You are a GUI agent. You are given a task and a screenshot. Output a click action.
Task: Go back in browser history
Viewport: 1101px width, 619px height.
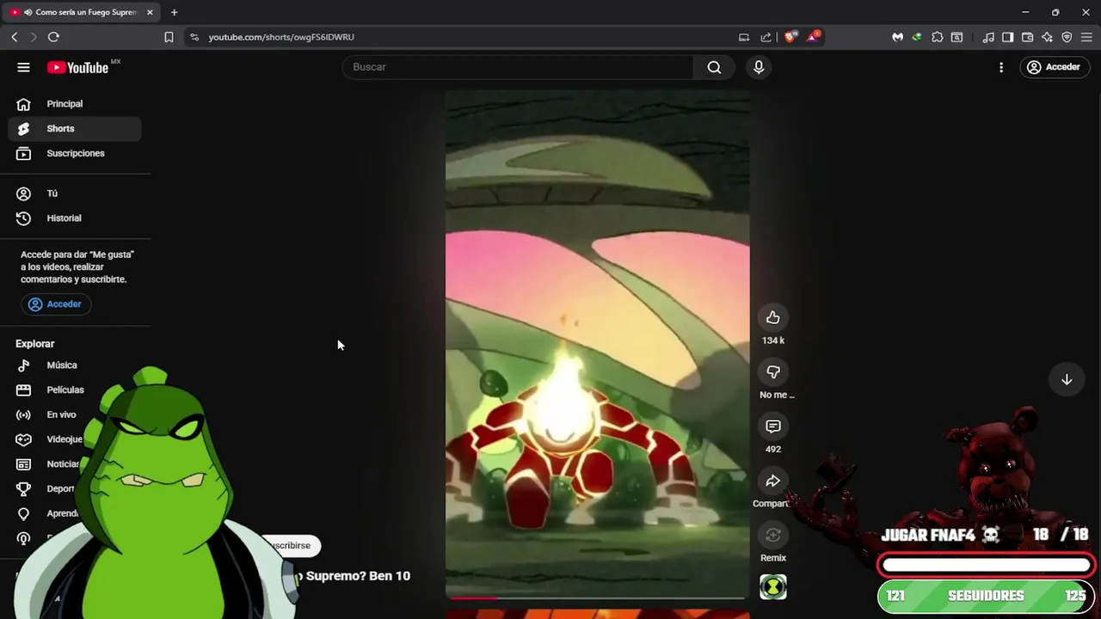[15, 37]
